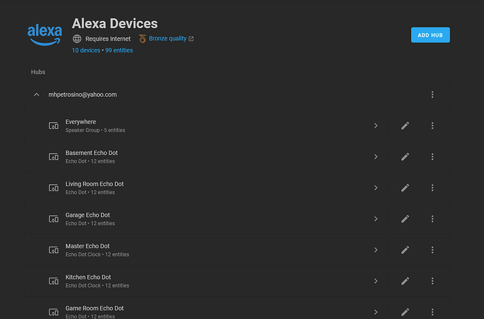This screenshot has height=319, width=484.
Task: Open Bronze quality link
Action: click(x=168, y=39)
